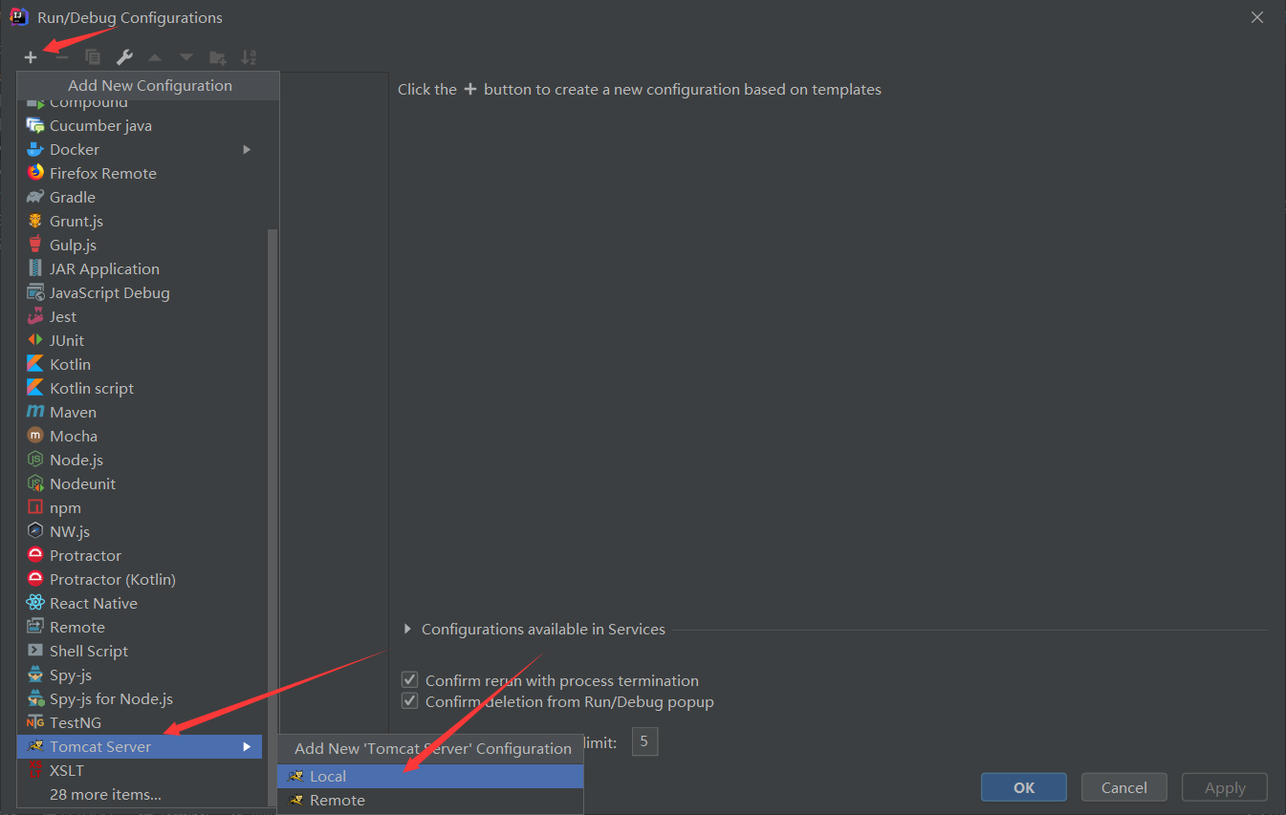Viewport: 1286px width, 815px height.
Task: Toggle Confirm rerun with process termination
Action: pos(410,680)
